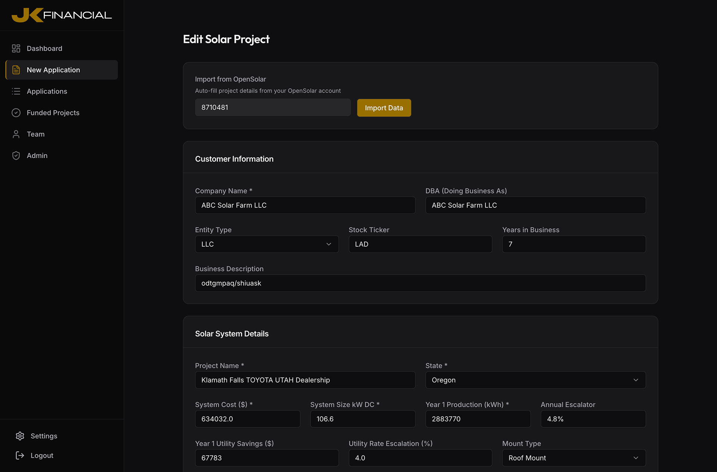
Task: Open the Entity Type dropdown
Action: (267, 244)
